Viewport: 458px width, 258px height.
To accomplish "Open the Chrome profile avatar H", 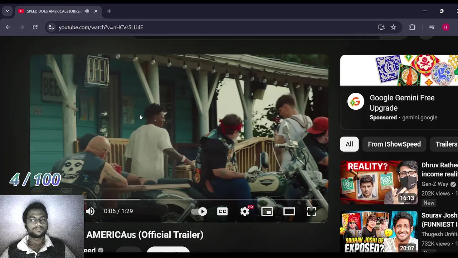I will pyautogui.click(x=445, y=27).
